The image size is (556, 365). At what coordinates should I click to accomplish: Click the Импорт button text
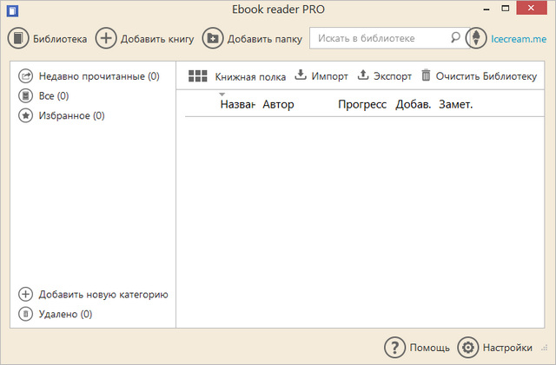(x=330, y=76)
